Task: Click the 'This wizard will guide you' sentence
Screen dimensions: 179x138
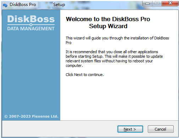Action: tap(117, 40)
